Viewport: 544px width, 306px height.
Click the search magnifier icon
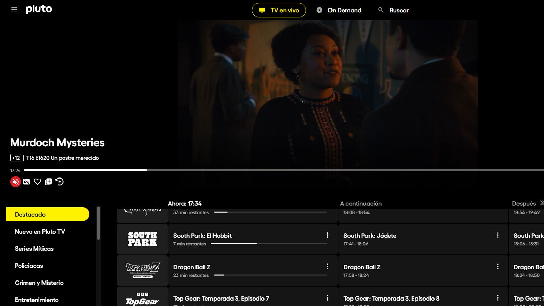[381, 10]
